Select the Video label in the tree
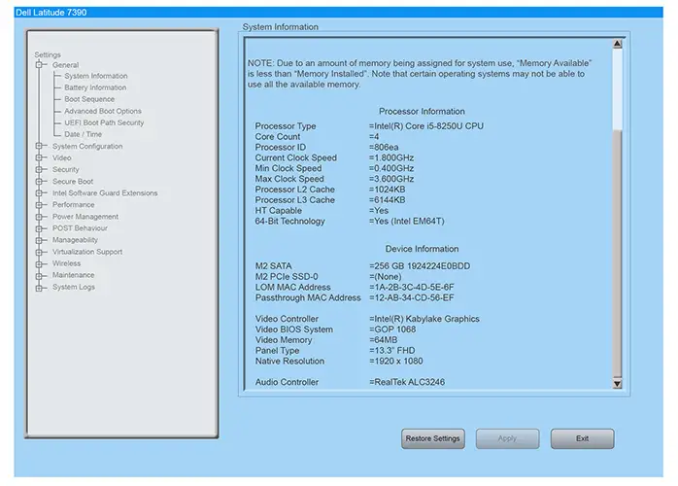The width and height of the screenshot is (678, 486). (x=62, y=158)
